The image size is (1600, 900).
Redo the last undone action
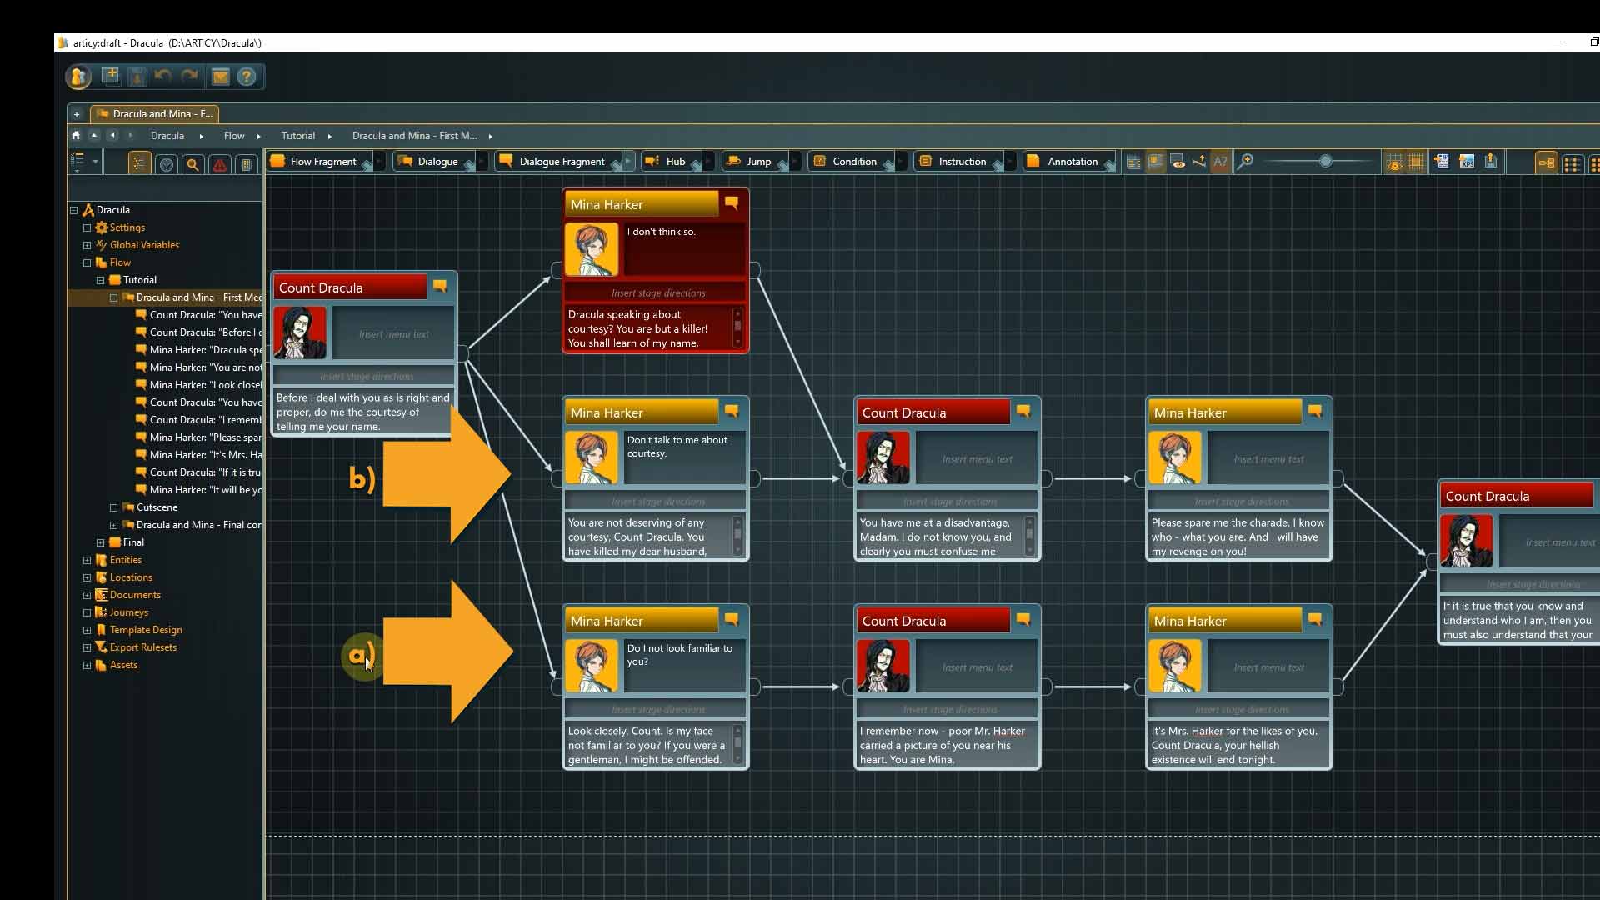coord(190,77)
